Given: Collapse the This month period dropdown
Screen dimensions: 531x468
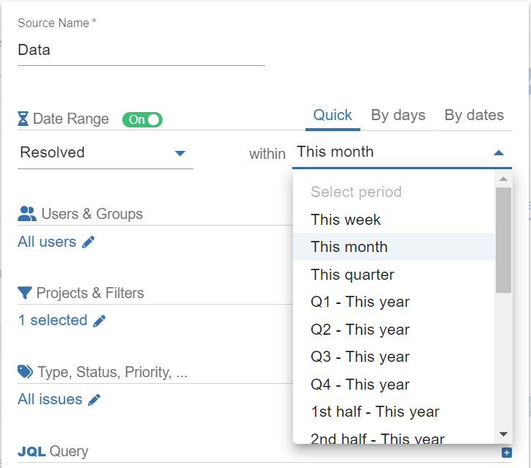Looking at the screenshot, I should pyautogui.click(x=498, y=152).
